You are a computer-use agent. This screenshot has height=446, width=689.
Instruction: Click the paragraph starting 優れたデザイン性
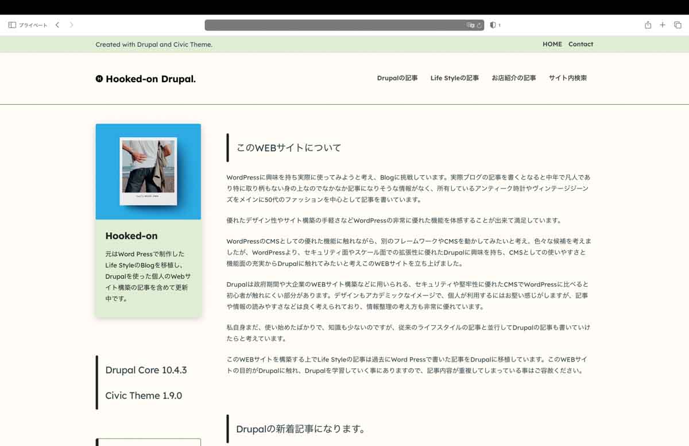[x=394, y=221]
